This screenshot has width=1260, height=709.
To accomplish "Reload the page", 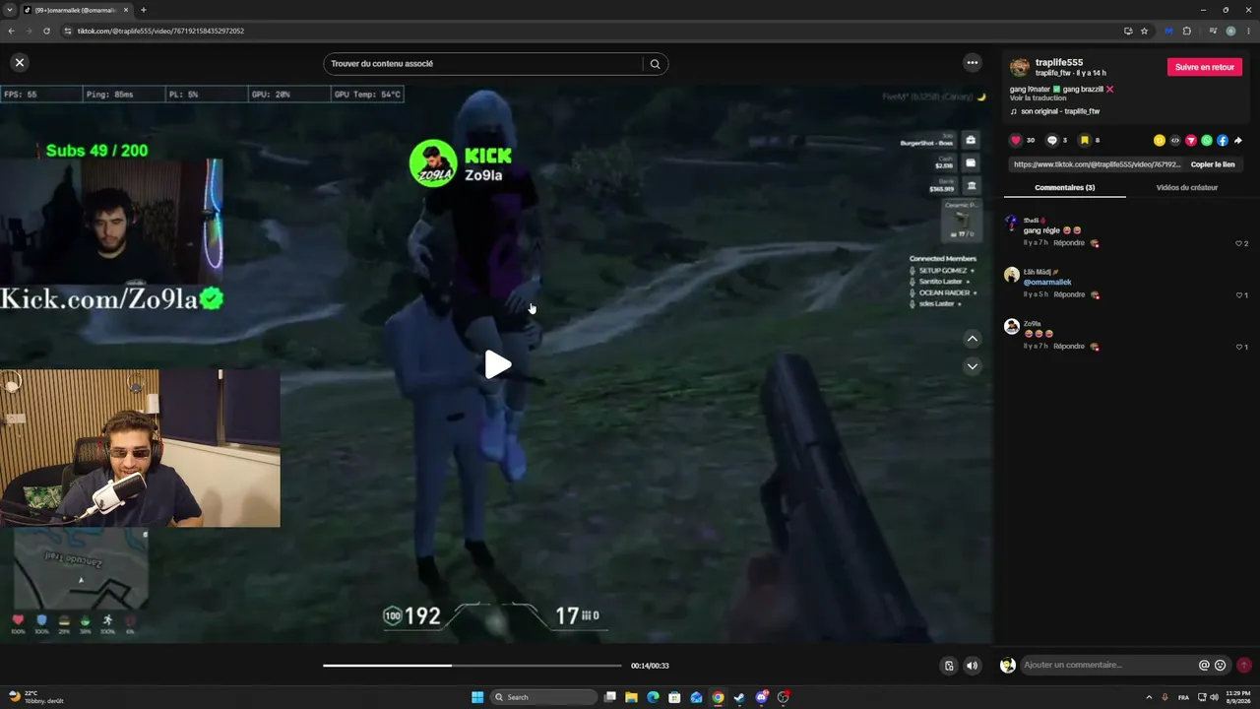I will (46, 31).
